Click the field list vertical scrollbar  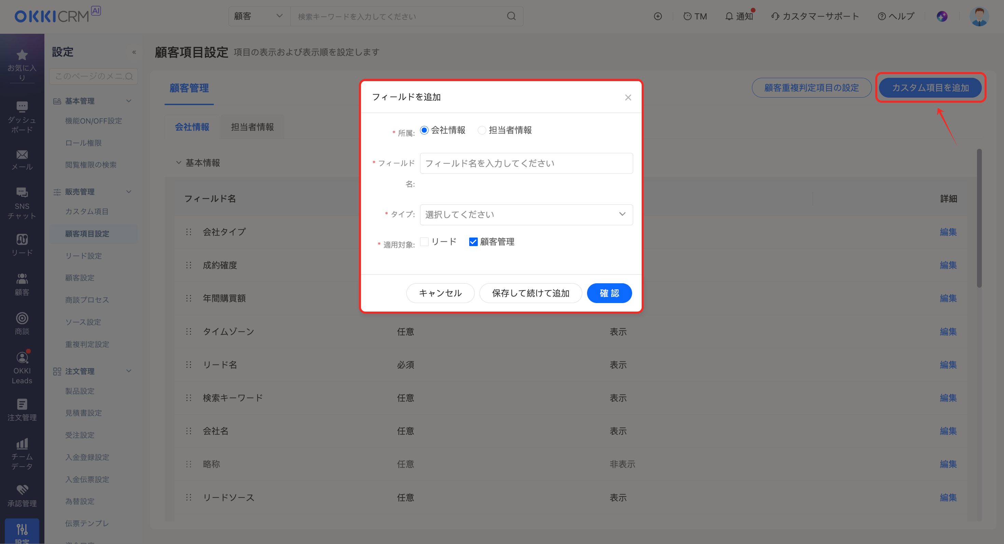979,218
